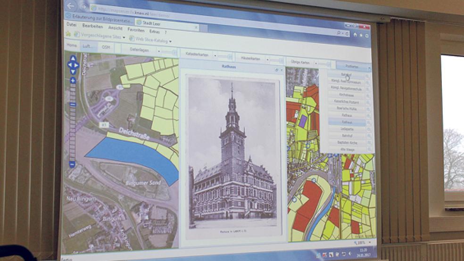
Task: Pan the map right with the arrow
Action: 77,65
